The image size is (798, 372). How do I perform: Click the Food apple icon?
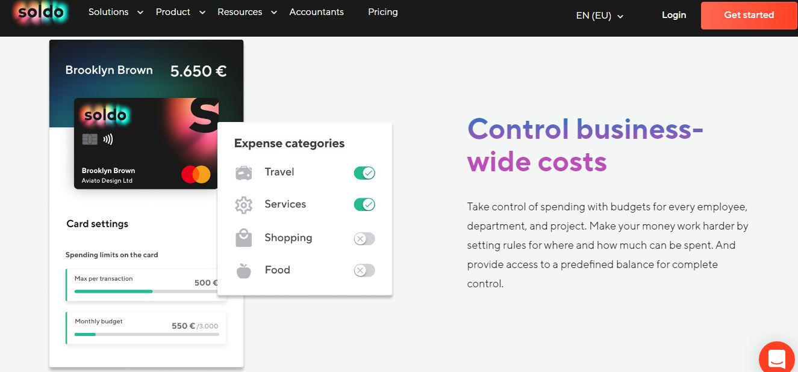[243, 270]
